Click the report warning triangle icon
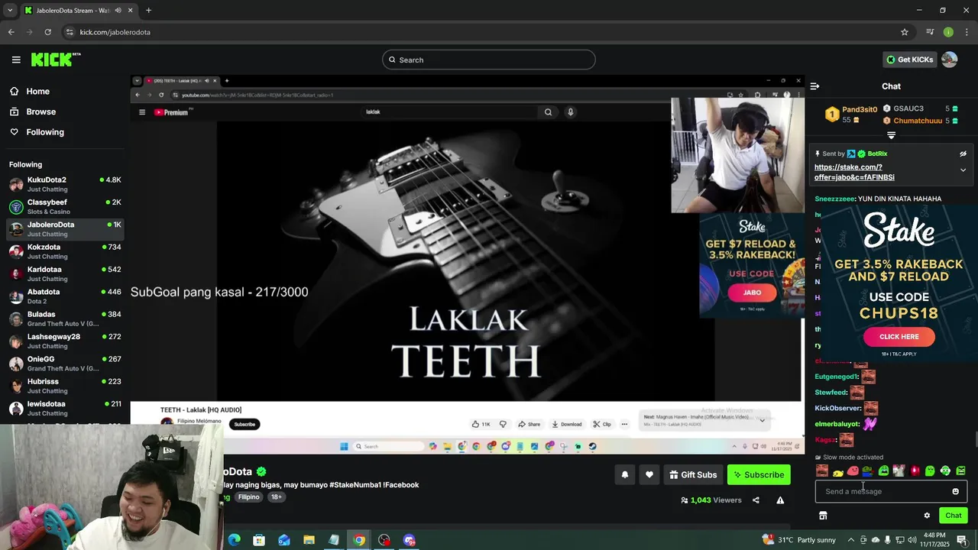 (780, 500)
